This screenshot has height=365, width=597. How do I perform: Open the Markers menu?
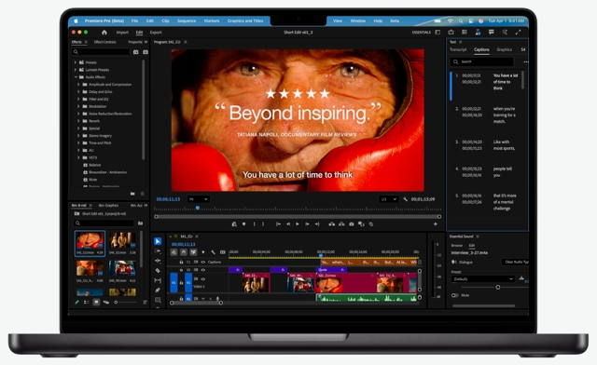[x=212, y=20]
